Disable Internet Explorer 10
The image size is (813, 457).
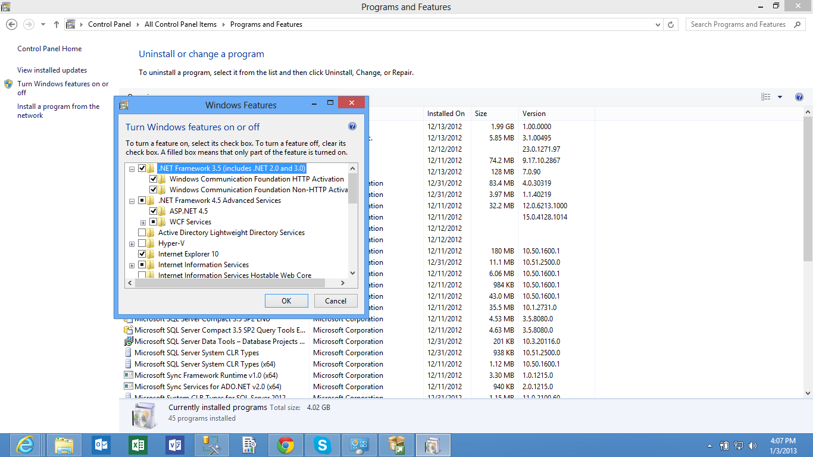pos(142,253)
